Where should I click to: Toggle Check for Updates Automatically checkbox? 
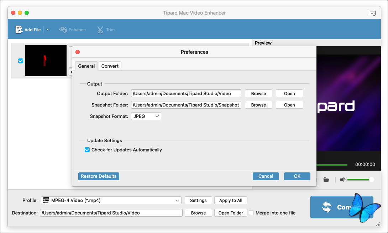coord(87,150)
